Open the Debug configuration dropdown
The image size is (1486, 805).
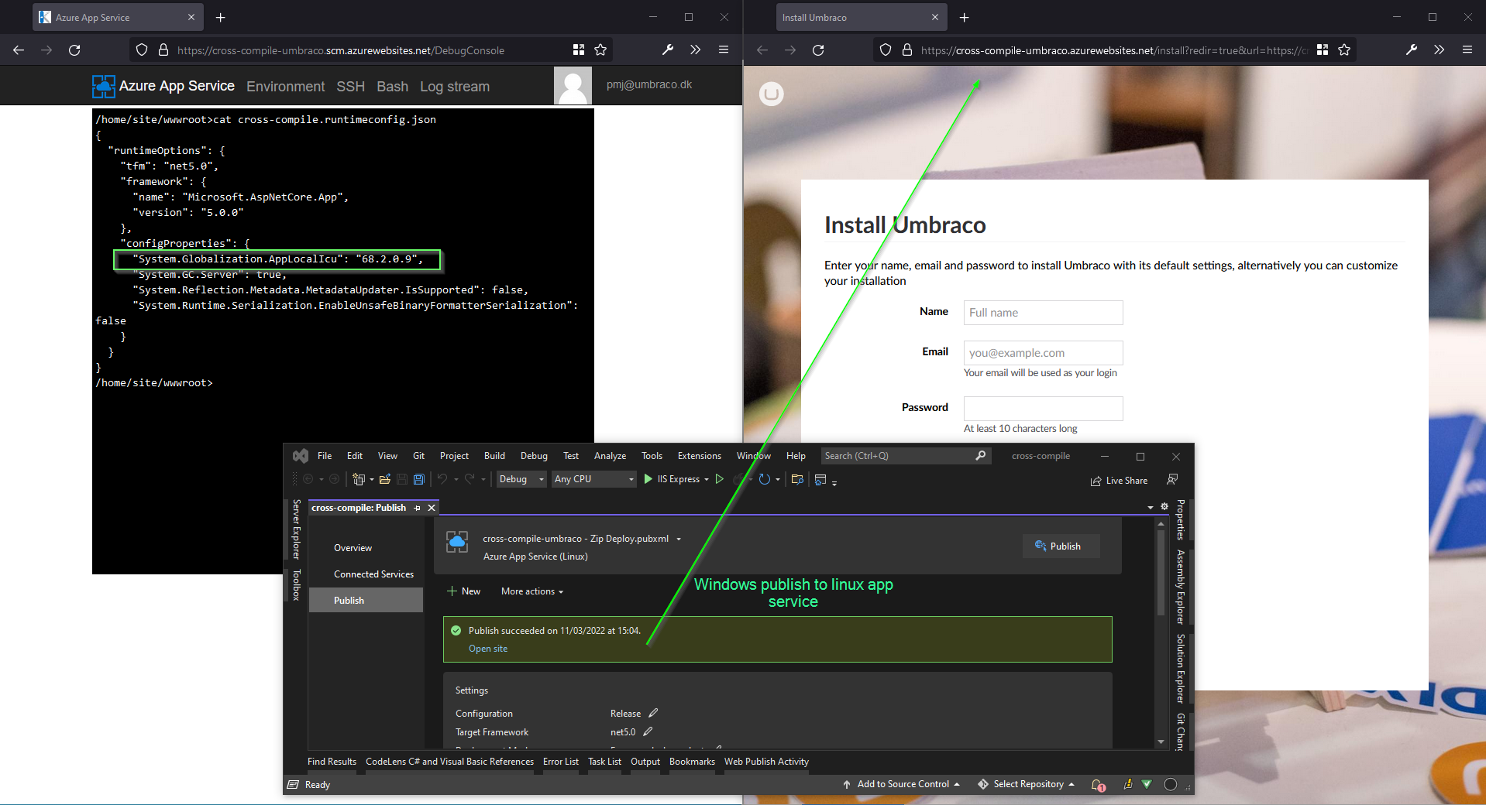point(521,479)
